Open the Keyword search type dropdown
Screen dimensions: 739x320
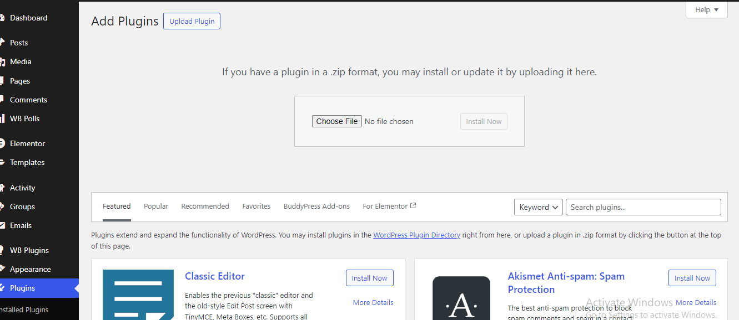pyautogui.click(x=538, y=207)
